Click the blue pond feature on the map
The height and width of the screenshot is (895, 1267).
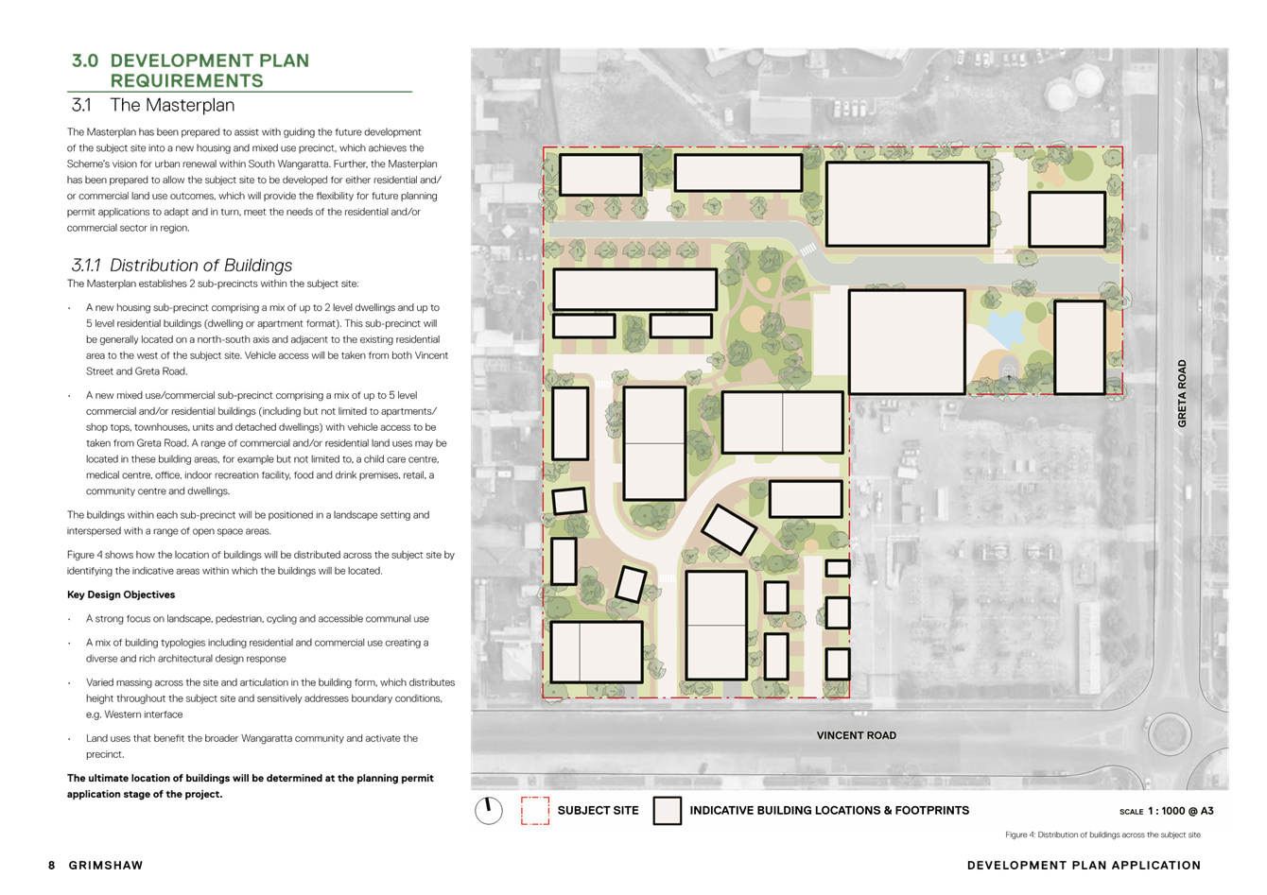pos(1006,330)
